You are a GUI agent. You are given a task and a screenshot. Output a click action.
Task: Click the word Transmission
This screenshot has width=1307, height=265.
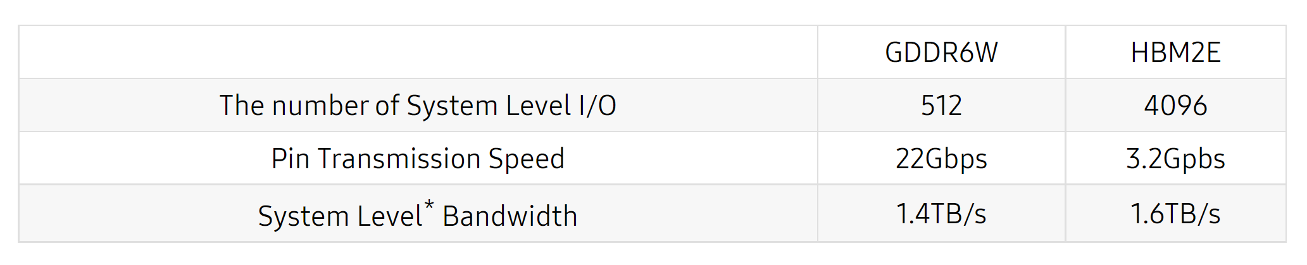(399, 159)
